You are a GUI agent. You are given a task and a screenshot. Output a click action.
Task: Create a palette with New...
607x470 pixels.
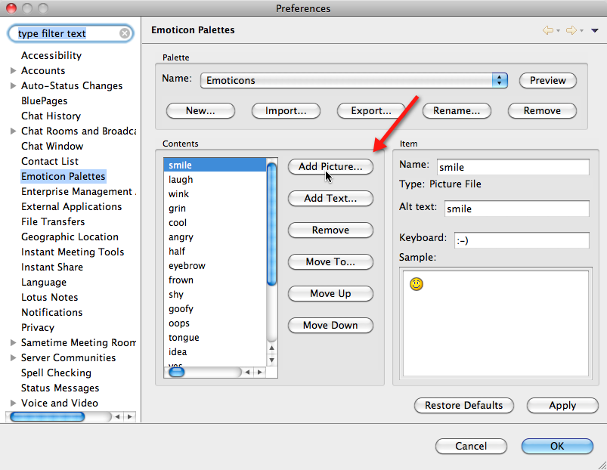tap(200, 110)
